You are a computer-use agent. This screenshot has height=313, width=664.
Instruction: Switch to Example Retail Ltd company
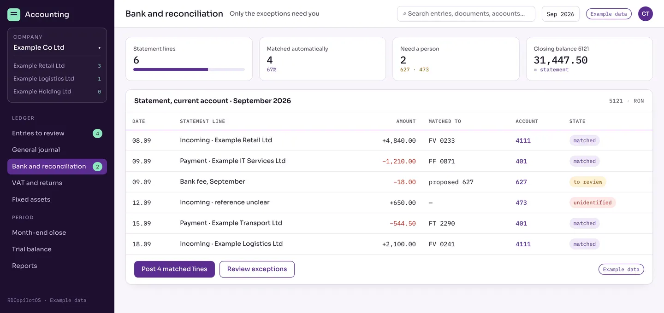pyautogui.click(x=57, y=66)
